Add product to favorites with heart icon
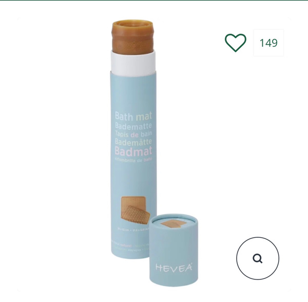Screen dimensions: 308x302 coord(235,43)
